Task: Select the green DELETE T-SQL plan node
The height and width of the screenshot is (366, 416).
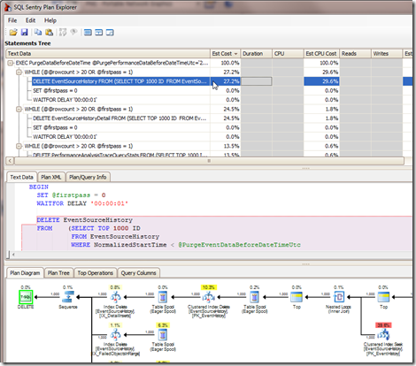Action: pos(26,297)
